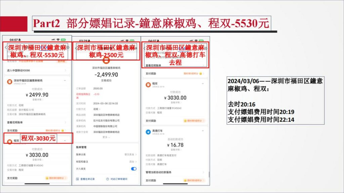This screenshot has height=193, width=344.
Task: Tap the Wi-Fi icon in left phone's status bar
Action: (58, 40)
